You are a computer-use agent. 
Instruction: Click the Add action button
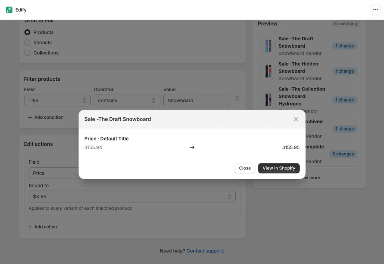[42, 227]
